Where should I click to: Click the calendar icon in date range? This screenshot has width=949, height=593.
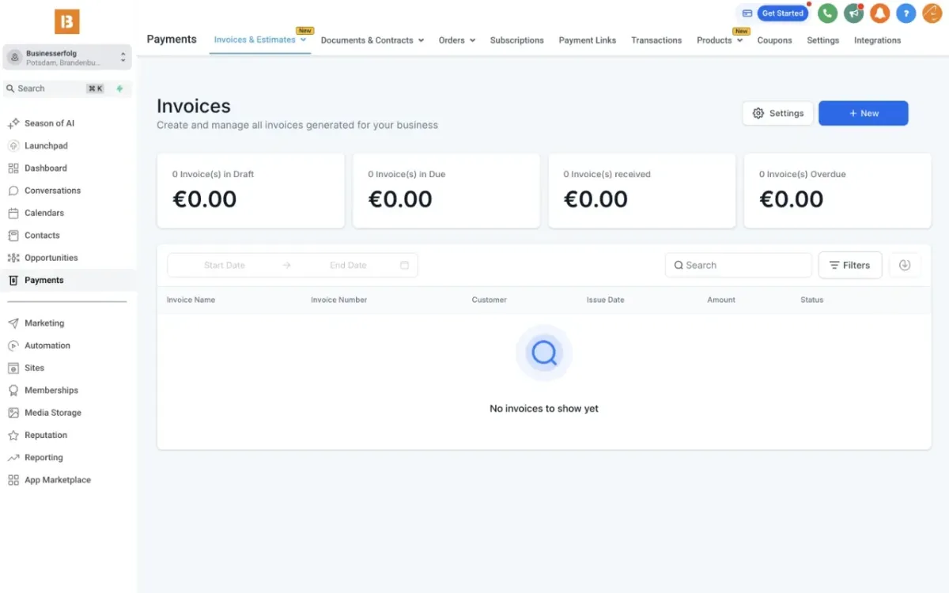pyautogui.click(x=404, y=266)
